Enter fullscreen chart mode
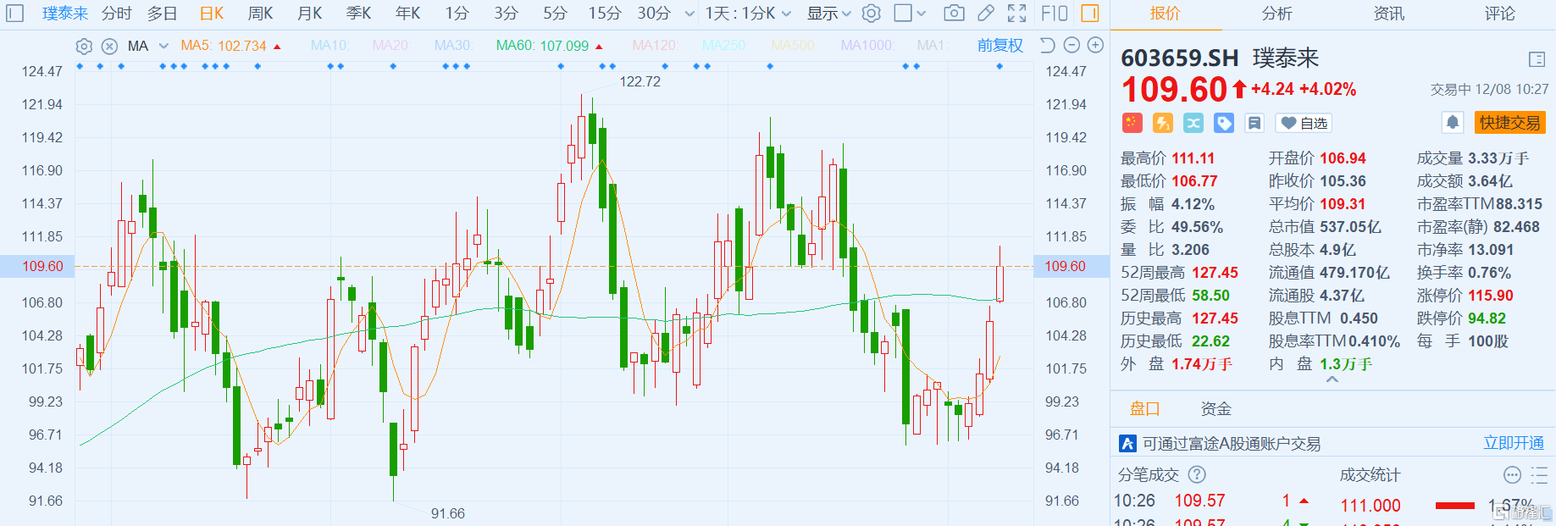This screenshot has height=526, width=1556. pos(1016,14)
